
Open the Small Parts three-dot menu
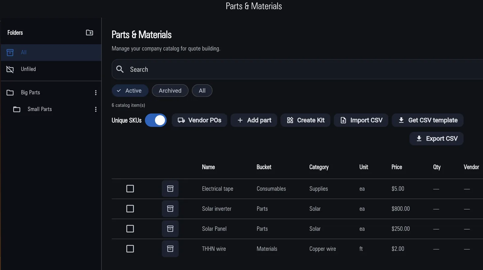(96, 109)
